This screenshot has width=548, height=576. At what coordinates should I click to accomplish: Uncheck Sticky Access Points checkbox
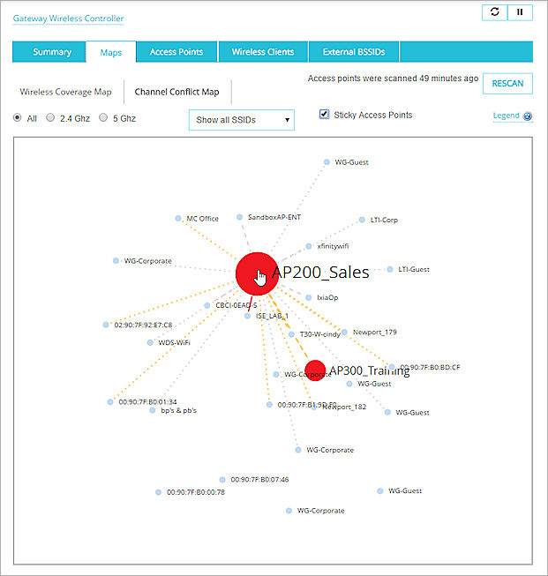[x=324, y=115]
